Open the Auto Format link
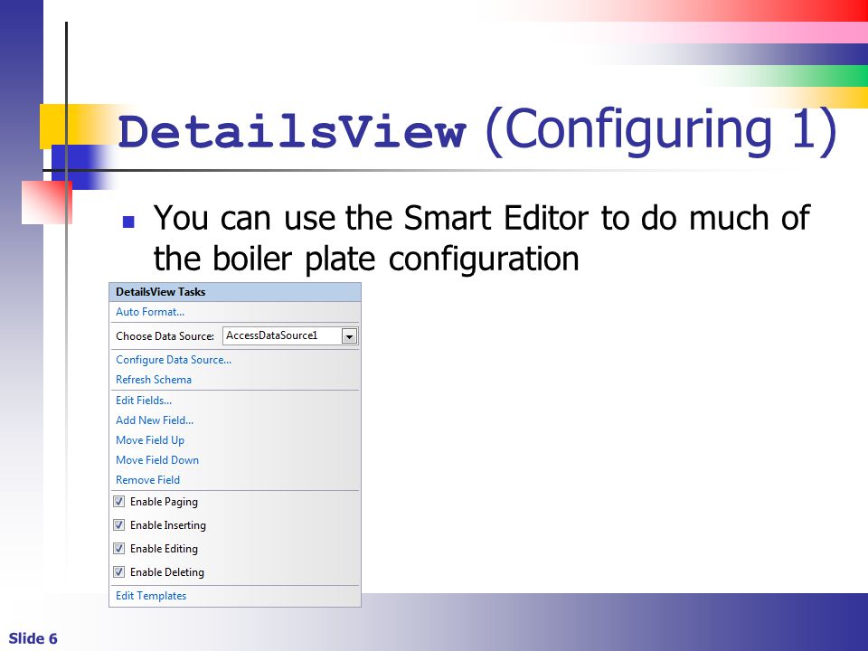Screen dimensions: 868x651 [x=150, y=312]
